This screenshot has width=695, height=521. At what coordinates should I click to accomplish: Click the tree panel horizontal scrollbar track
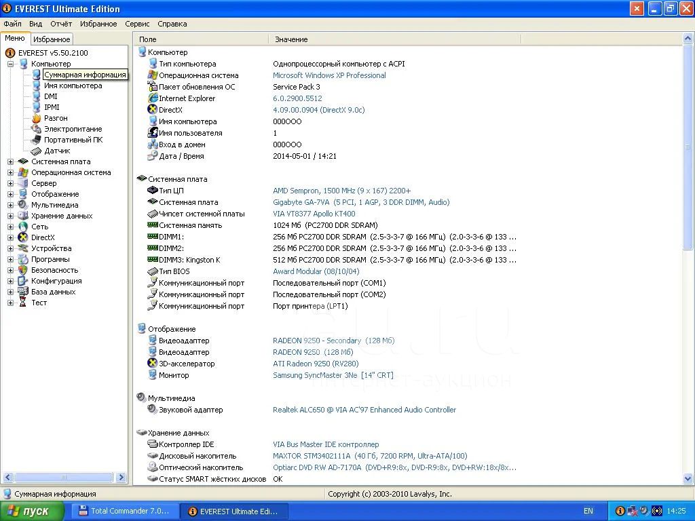[x=64, y=477]
